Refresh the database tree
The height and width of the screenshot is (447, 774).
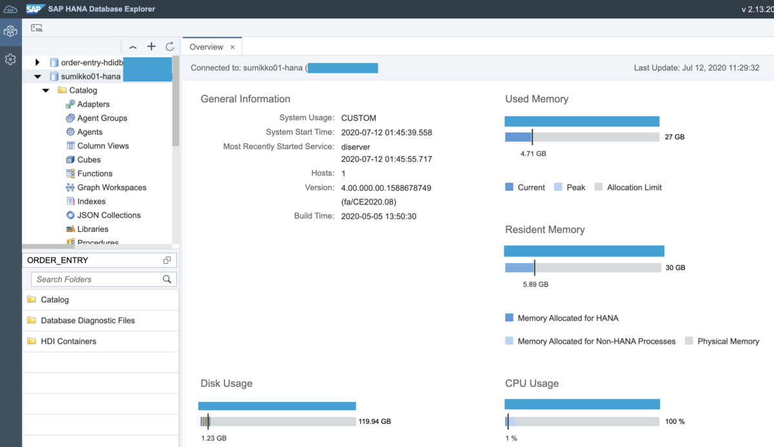click(170, 46)
